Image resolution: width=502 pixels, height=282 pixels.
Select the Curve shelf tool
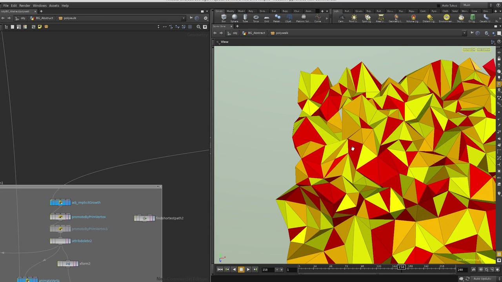318,18
